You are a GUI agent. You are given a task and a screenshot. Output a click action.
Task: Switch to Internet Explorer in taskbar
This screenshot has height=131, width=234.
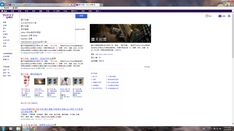[26, 129]
